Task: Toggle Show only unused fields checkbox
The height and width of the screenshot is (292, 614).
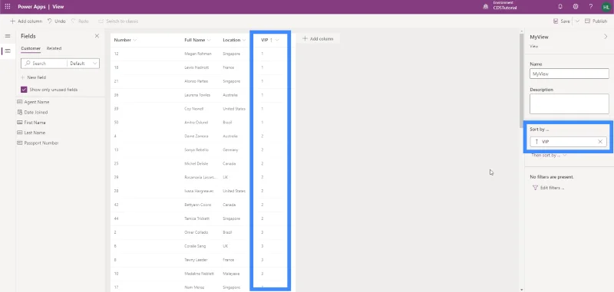Action: click(25, 90)
